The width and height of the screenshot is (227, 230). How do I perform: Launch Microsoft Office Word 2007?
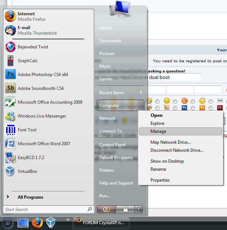tap(48, 144)
